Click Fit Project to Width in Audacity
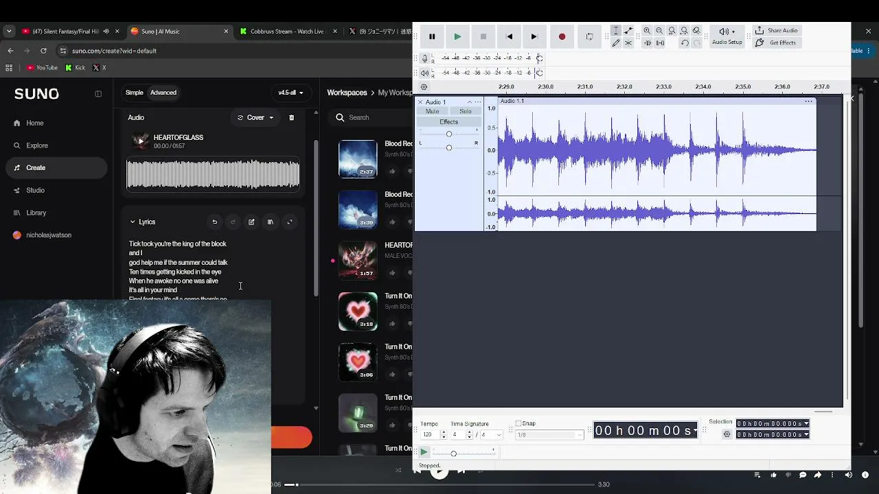The height and width of the screenshot is (494, 879). tap(684, 31)
